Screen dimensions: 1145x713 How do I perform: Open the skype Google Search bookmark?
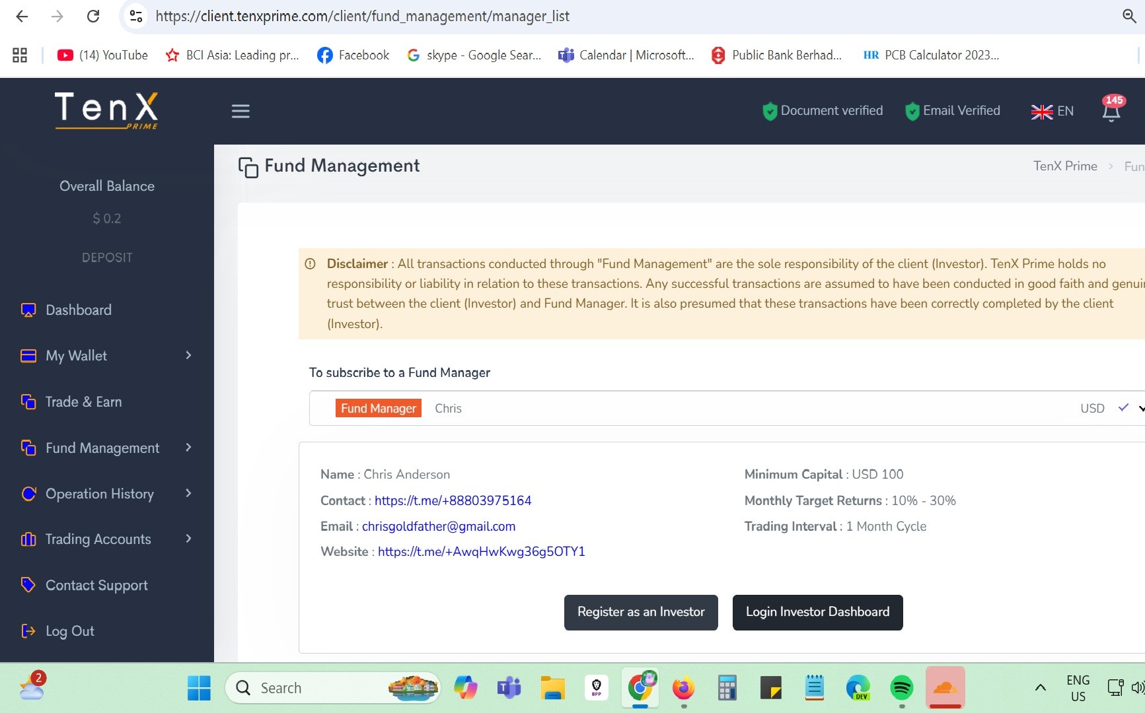(474, 55)
